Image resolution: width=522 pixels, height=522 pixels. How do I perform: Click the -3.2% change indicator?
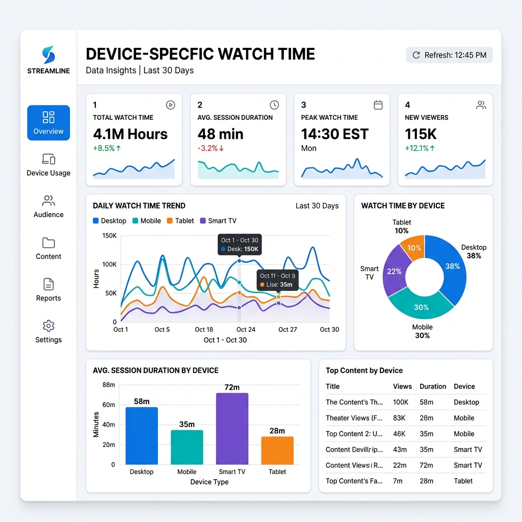[x=211, y=148]
